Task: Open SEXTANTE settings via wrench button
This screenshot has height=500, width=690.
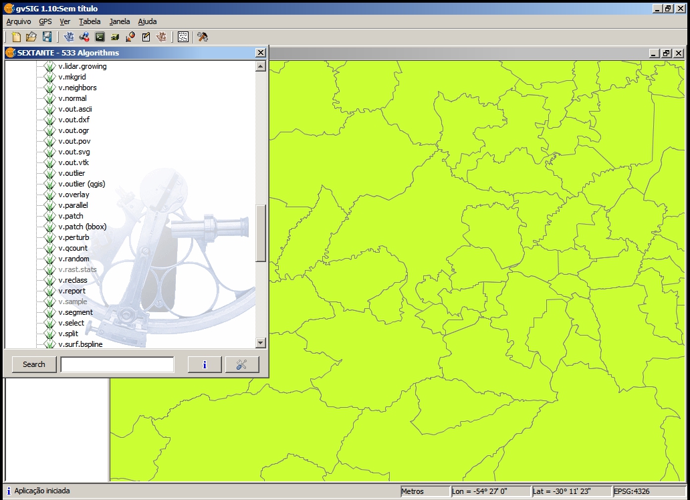Action: [x=242, y=364]
